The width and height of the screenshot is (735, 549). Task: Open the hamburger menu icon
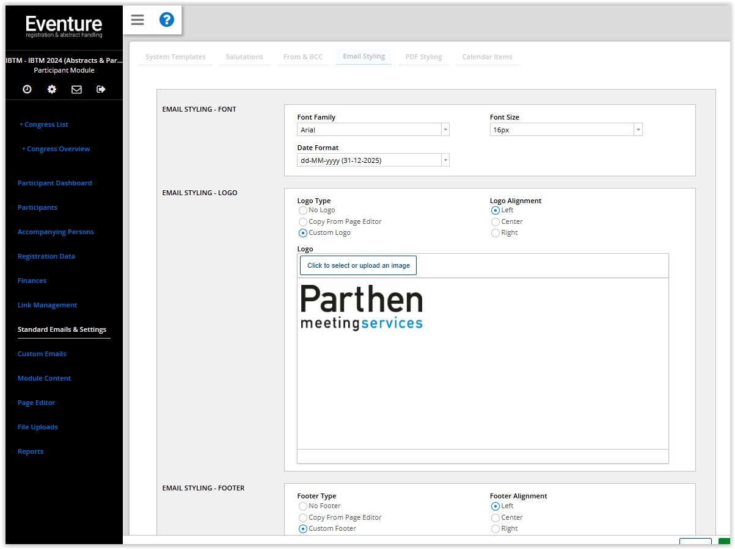137,20
